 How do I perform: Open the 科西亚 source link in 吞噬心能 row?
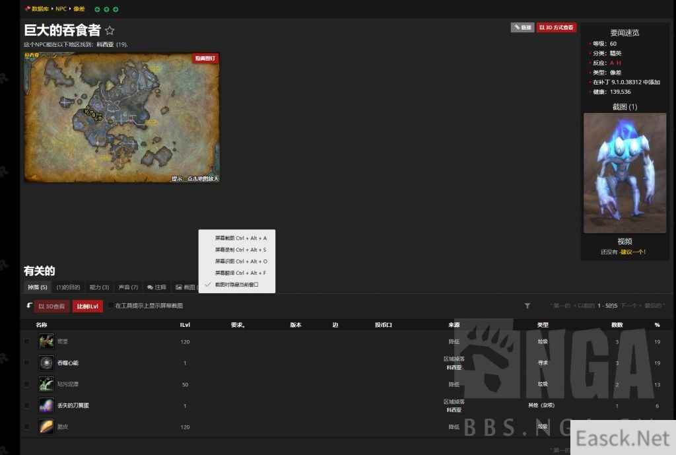[454, 367]
